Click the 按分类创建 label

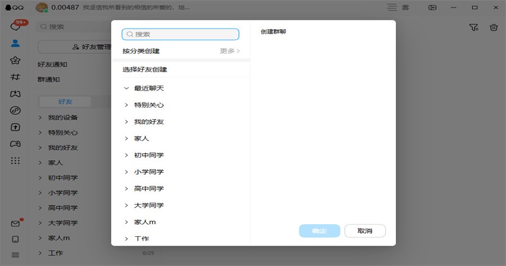[141, 51]
